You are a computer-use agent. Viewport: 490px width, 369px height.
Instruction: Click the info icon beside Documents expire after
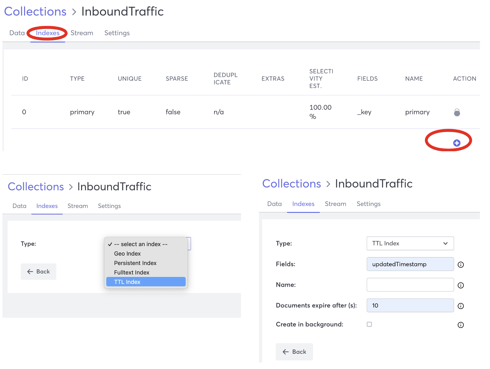461,306
